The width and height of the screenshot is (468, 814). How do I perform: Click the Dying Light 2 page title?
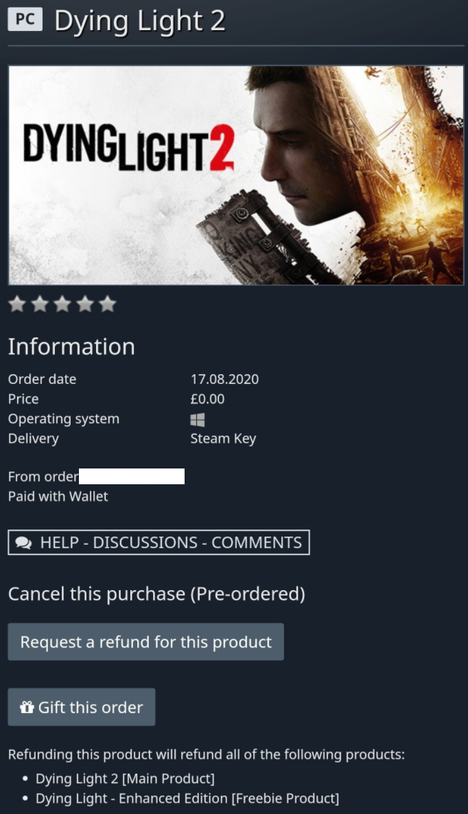tap(140, 21)
